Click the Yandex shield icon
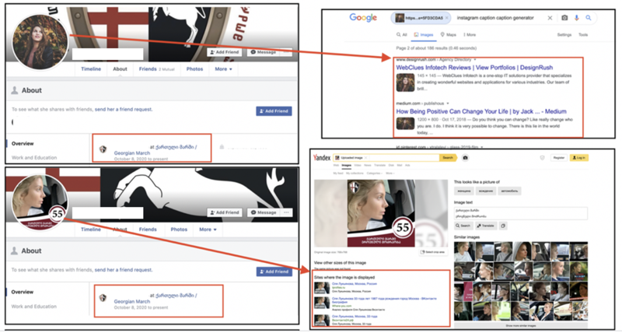The width and height of the screenshot is (622, 333). pyautogui.click(x=542, y=158)
